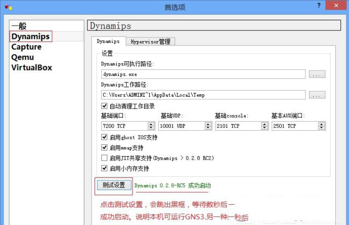This screenshot has width=349, height=225.
Task: Adjust the 7200 TCP base port stepper
Action: [151, 126]
